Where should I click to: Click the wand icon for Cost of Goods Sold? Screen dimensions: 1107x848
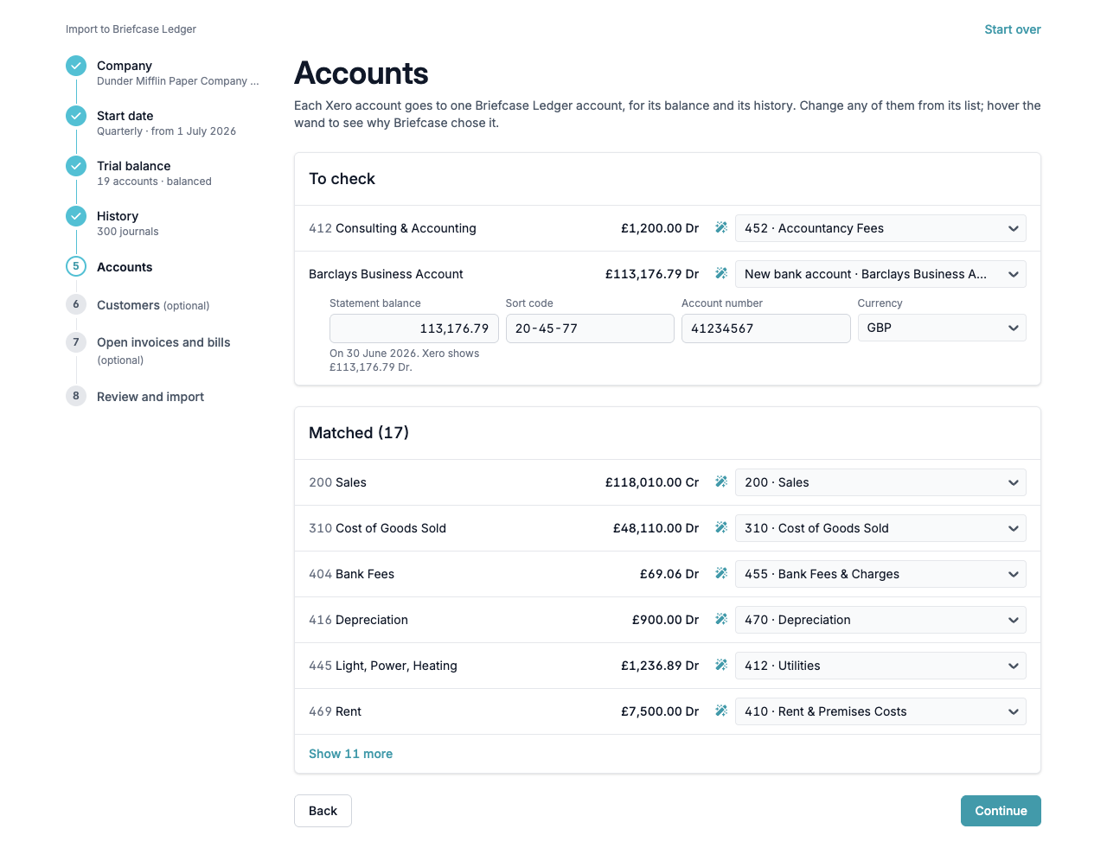click(721, 528)
